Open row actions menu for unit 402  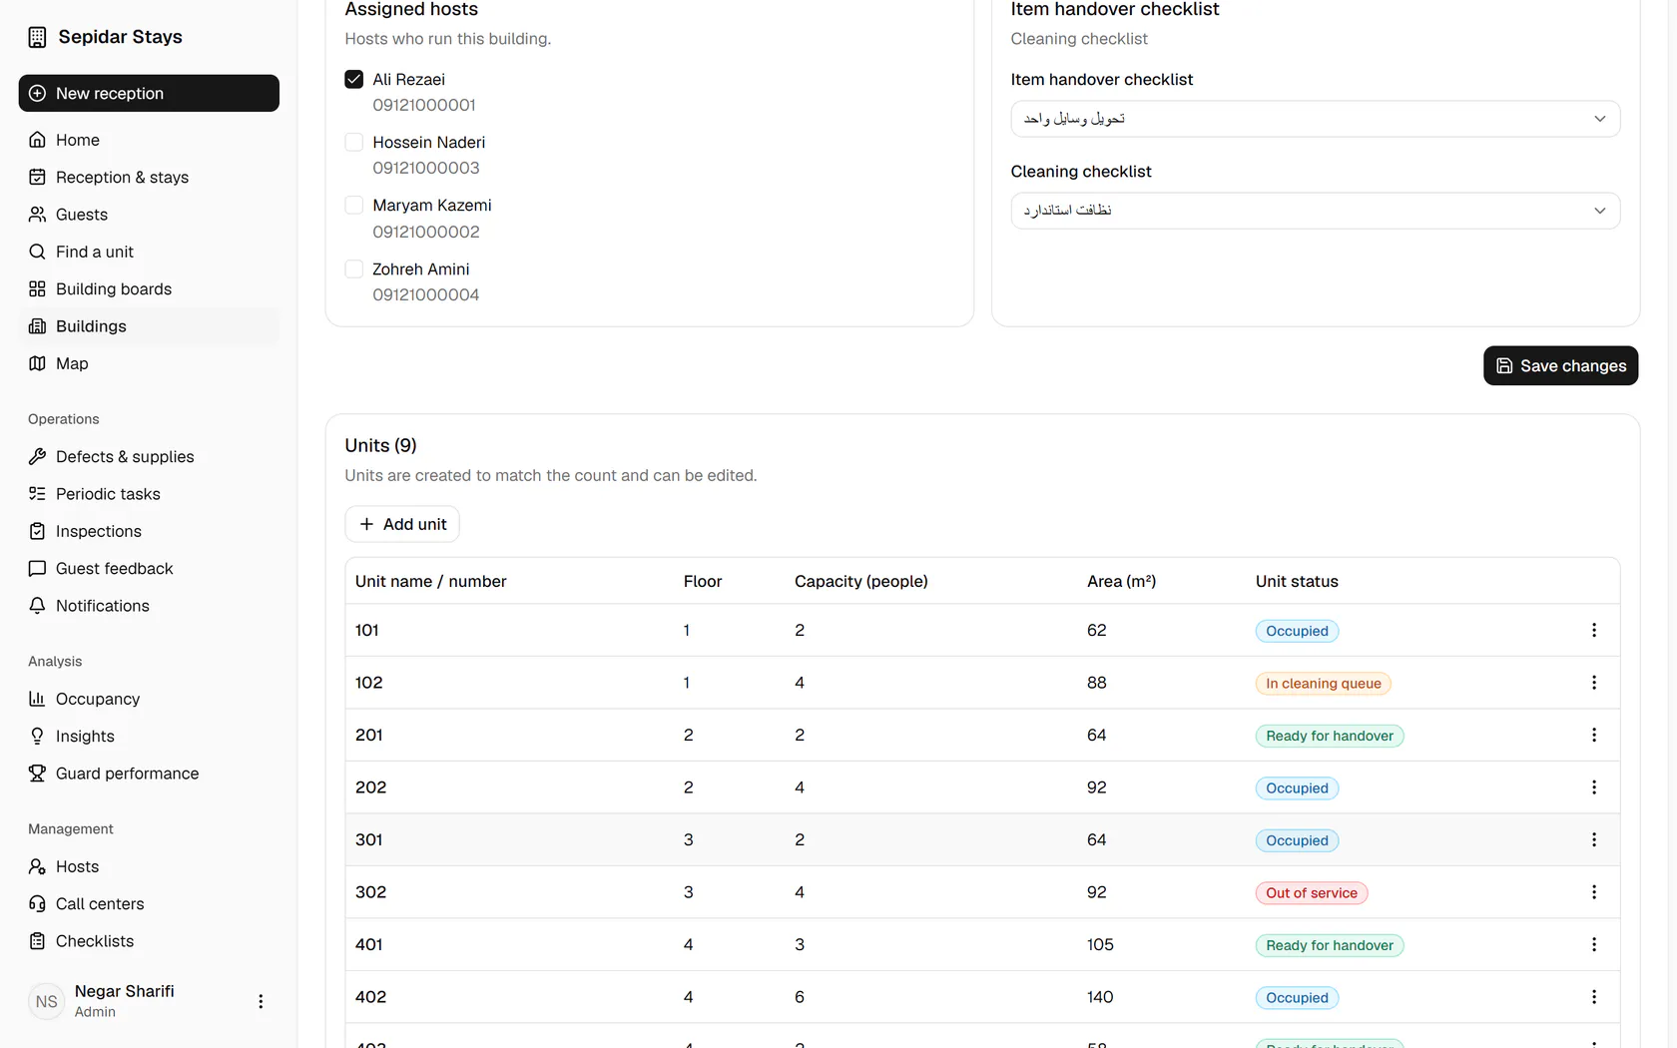tap(1593, 997)
